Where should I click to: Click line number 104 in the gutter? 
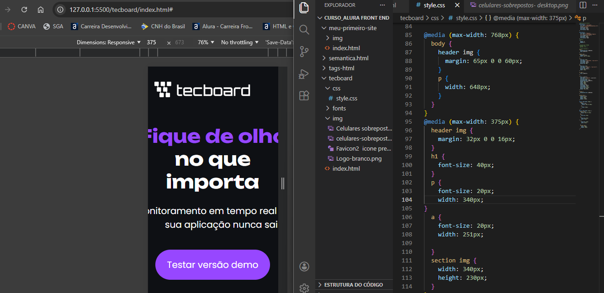407,199
